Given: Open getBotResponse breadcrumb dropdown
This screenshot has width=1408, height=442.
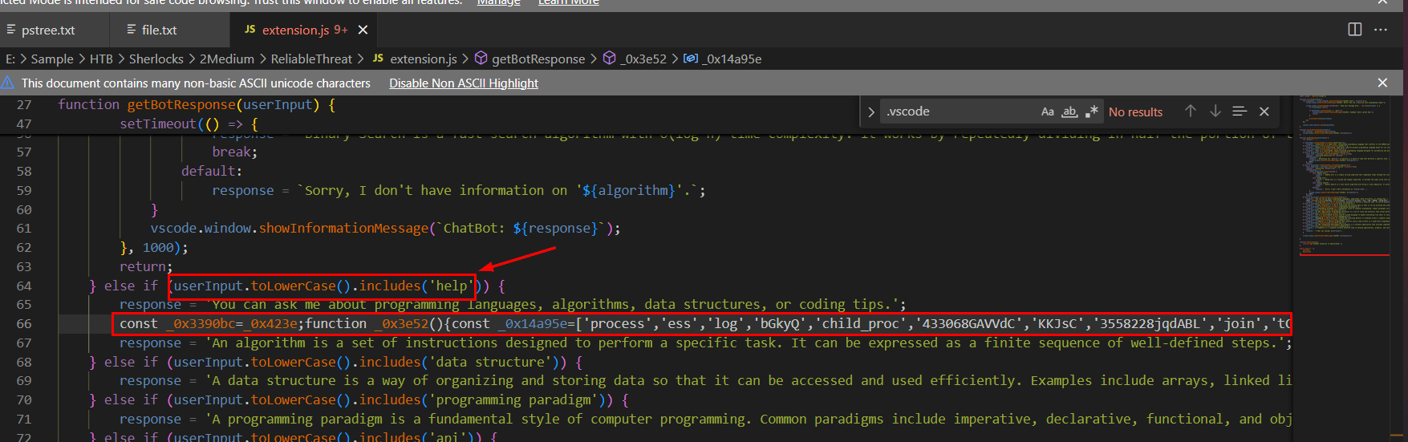Looking at the screenshot, I should point(538,59).
